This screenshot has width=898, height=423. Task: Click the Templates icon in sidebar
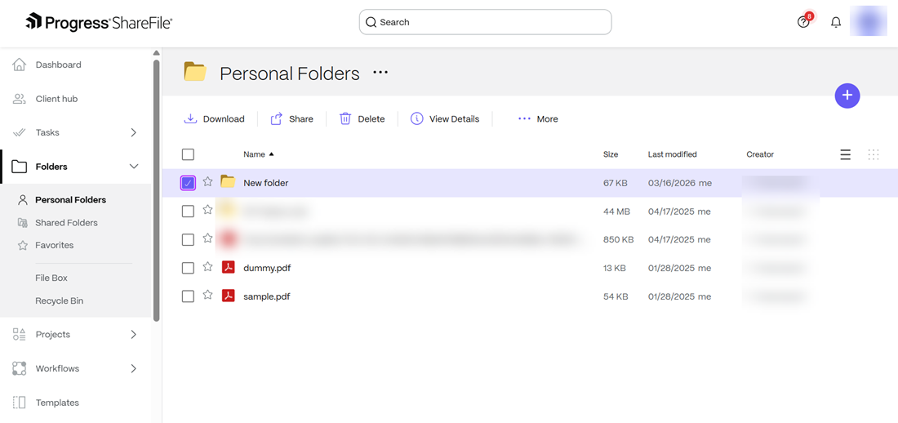click(19, 403)
